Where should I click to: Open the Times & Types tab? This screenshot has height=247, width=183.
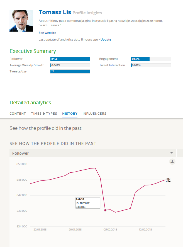[x=44, y=114]
